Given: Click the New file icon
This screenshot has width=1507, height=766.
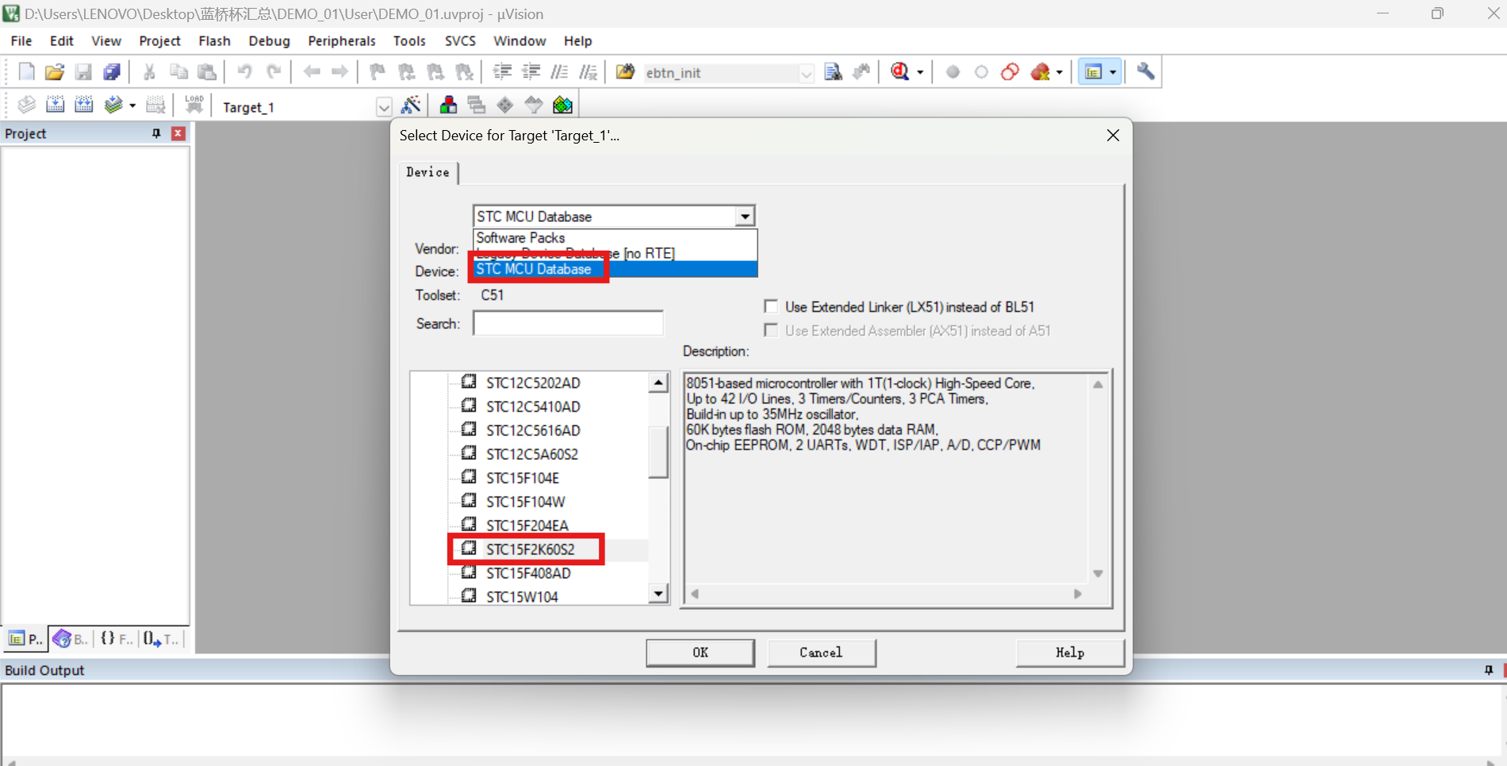Looking at the screenshot, I should tap(26, 72).
